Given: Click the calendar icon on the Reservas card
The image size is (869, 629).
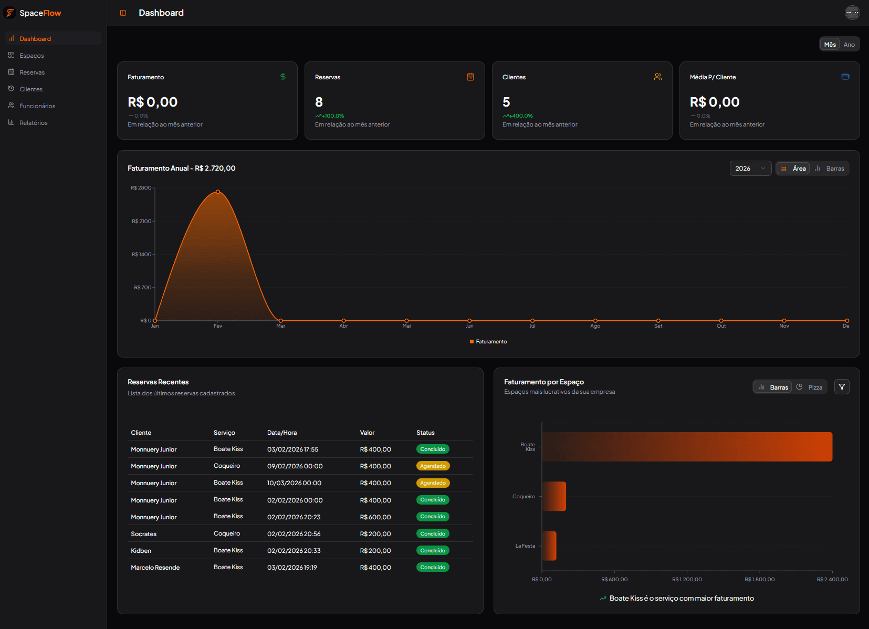Looking at the screenshot, I should pos(470,77).
